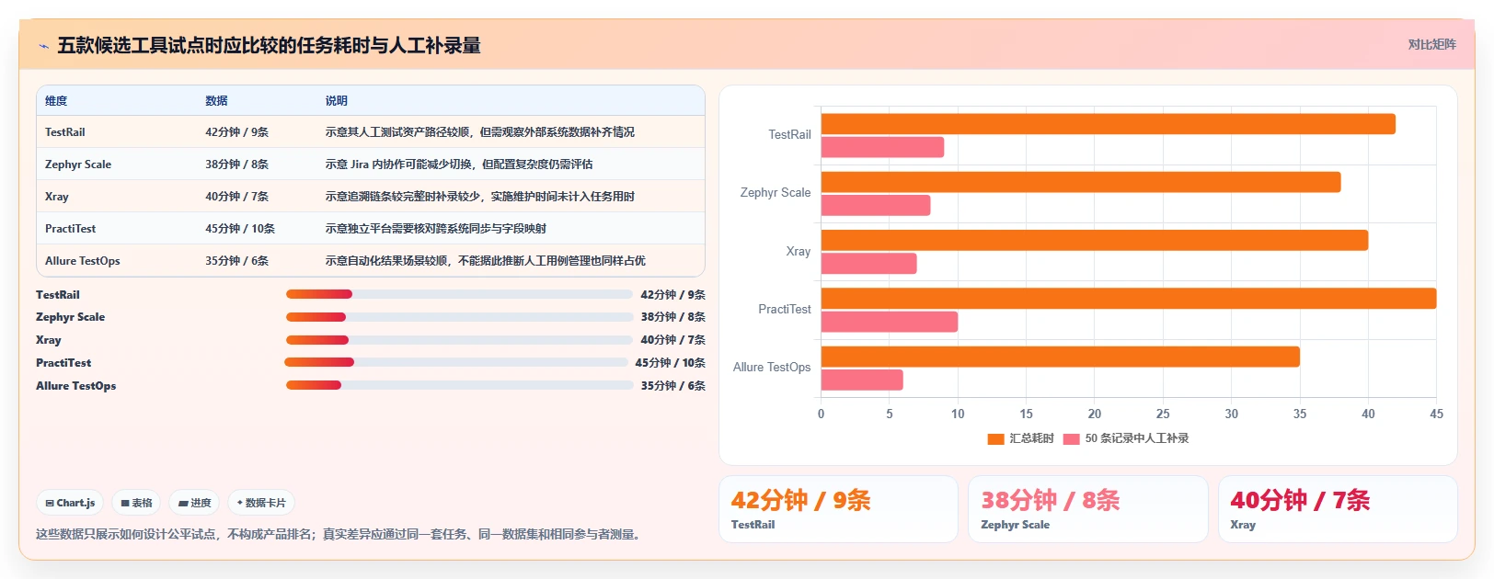Click the TestRail label in the progress list

(58, 295)
